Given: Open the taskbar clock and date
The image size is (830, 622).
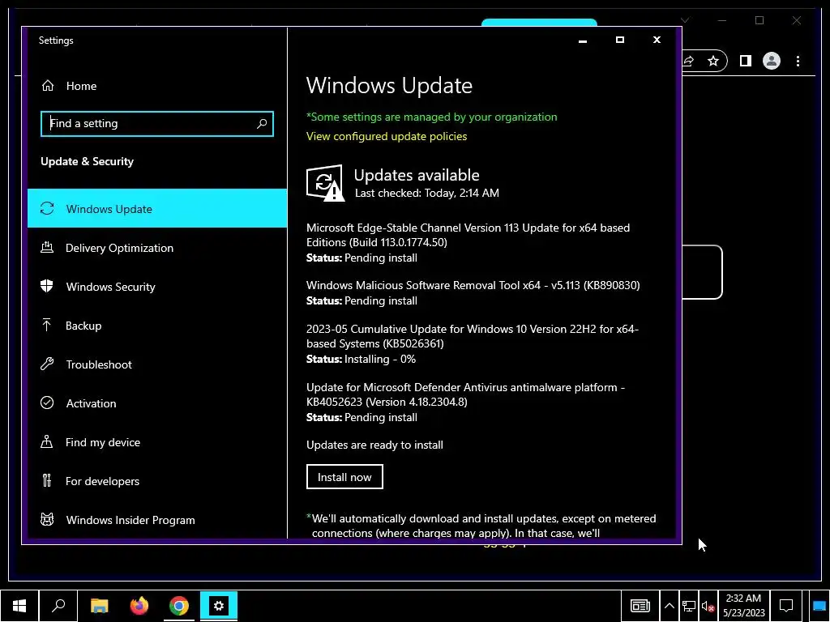Looking at the screenshot, I should pos(744,606).
